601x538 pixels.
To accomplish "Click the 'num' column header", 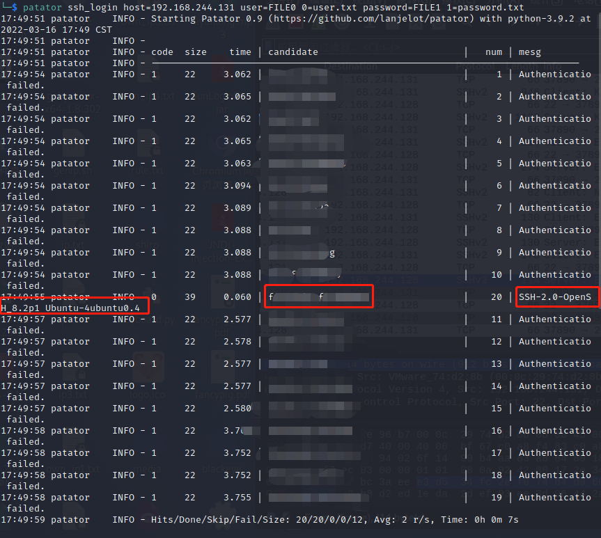I will 494,52.
